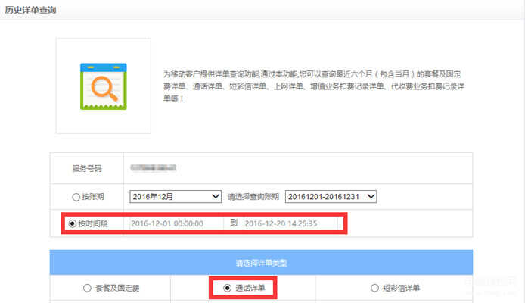Click the 请选择查询账期 label
This screenshot has height=303, width=525.
[x=253, y=197]
